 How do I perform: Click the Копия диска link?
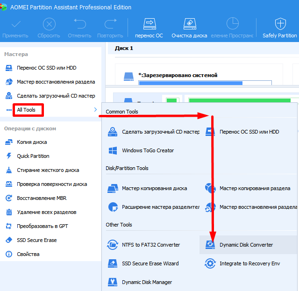coord(32,142)
